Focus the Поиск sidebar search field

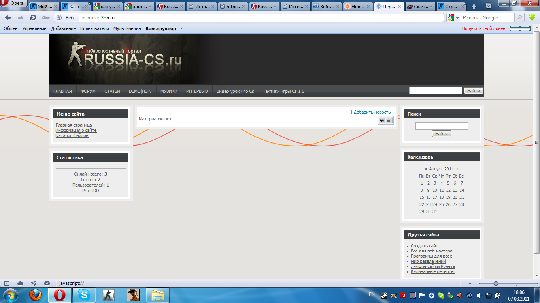[442, 126]
